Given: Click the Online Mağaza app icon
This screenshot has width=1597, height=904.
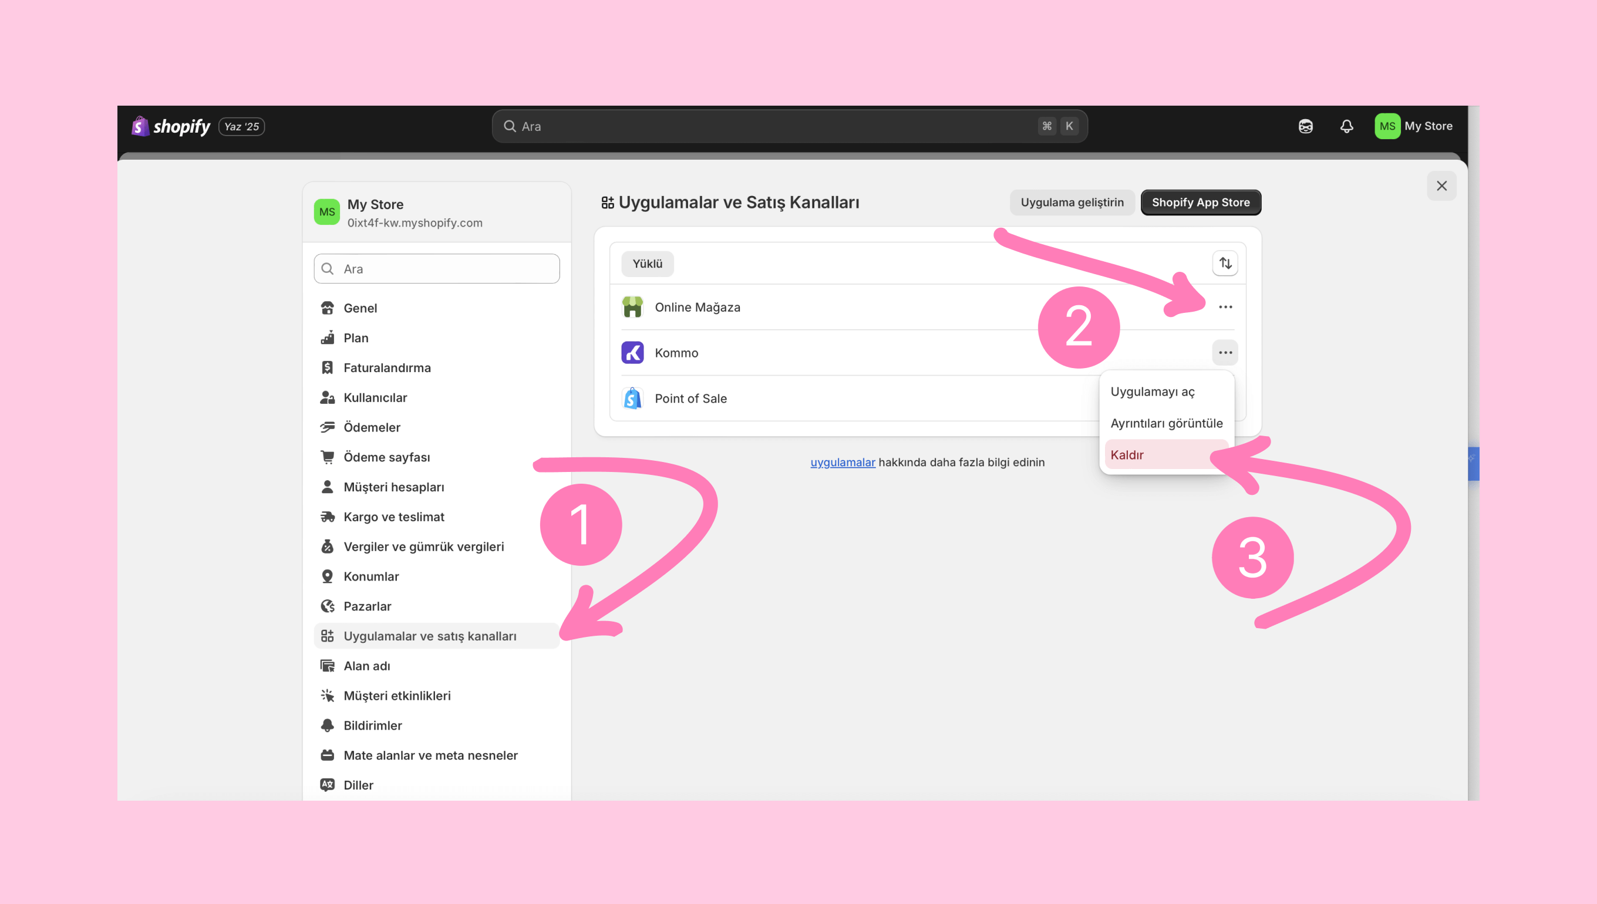Looking at the screenshot, I should pyautogui.click(x=632, y=306).
